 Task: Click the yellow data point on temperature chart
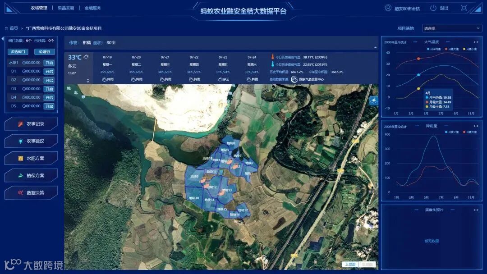[x=418, y=89]
